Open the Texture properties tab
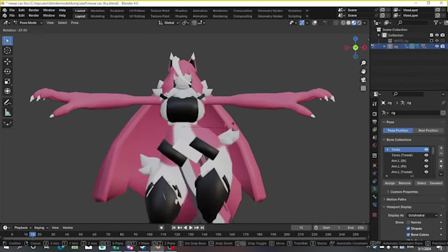The image size is (448, 252). click(375, 214)
